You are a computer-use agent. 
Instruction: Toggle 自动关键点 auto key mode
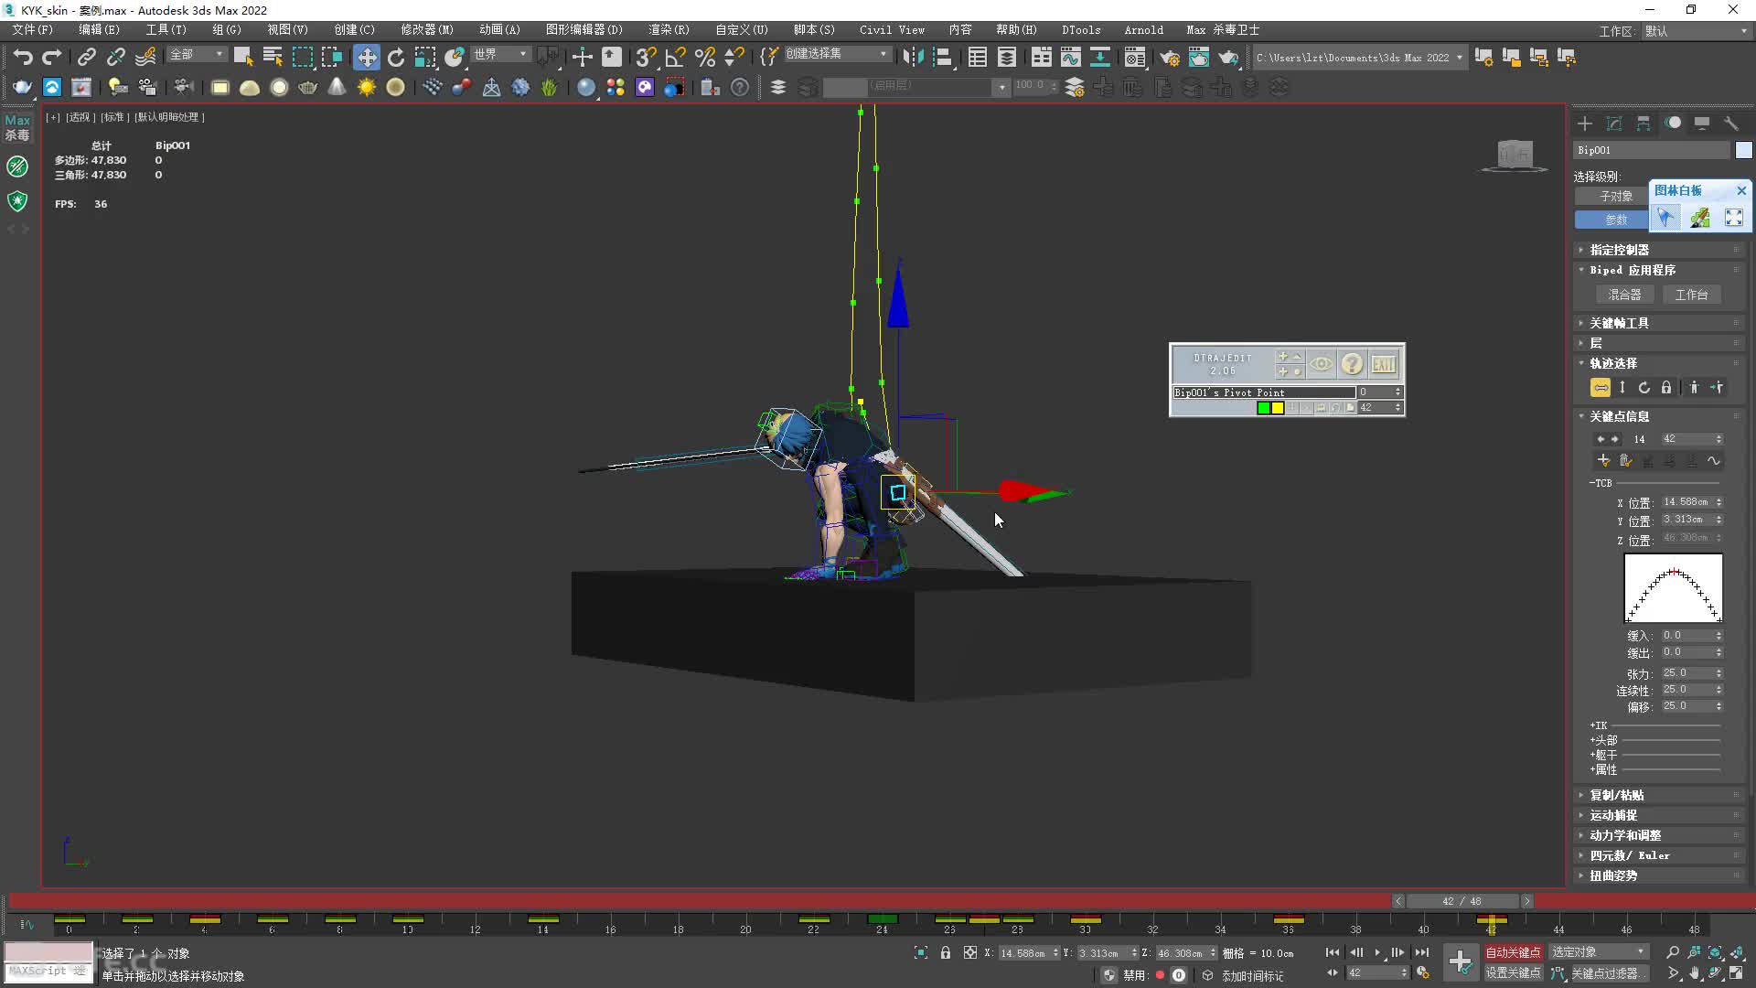[1514, 952]
